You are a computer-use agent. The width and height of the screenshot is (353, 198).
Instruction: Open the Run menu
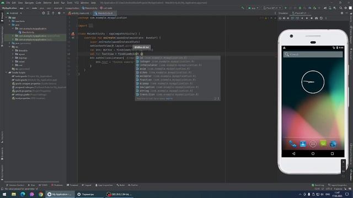point(63,3)
